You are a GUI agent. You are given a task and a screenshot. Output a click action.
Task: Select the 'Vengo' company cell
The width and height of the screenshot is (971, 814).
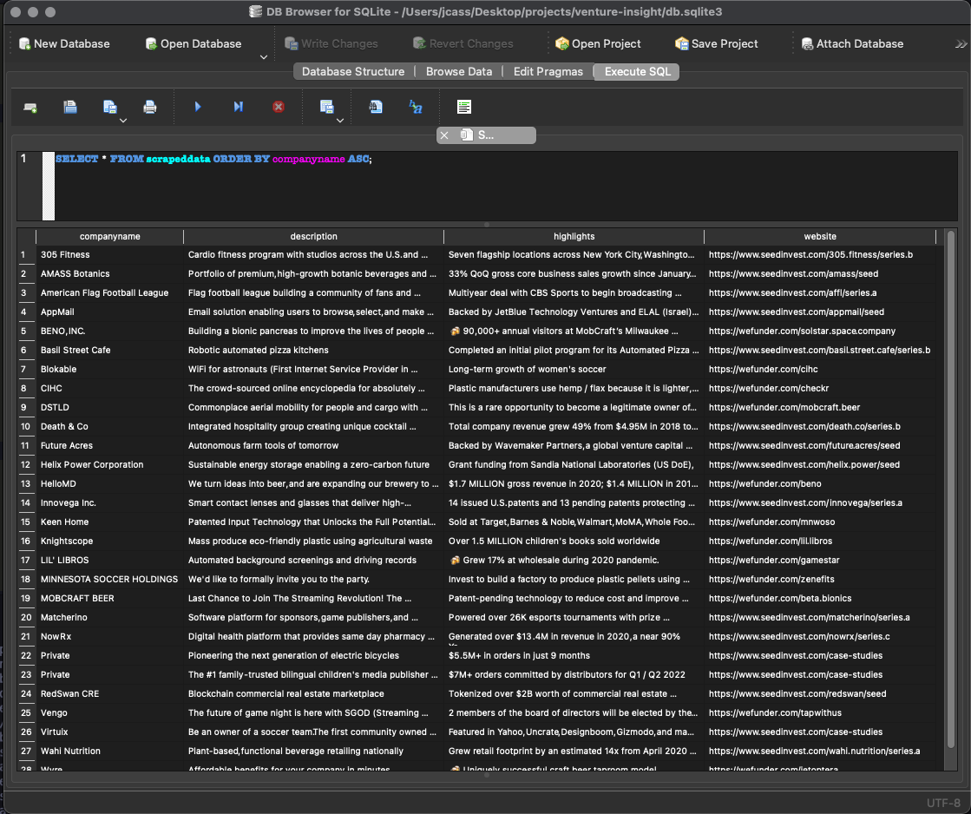[x=109, y=713]
